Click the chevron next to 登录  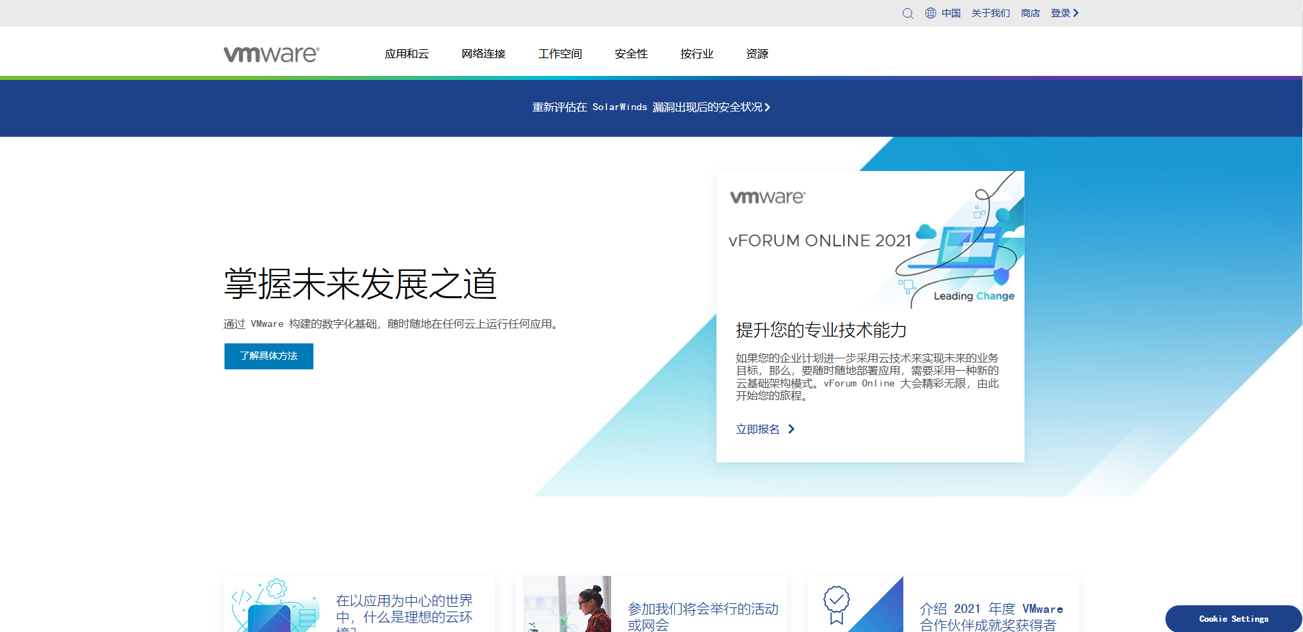(1076, 13)
